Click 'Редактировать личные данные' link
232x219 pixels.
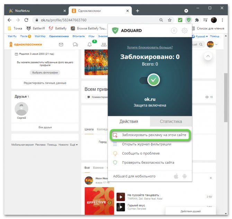pyautogui.click(x=45, y=83)
